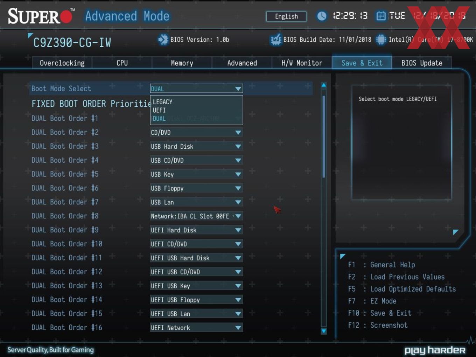Image resolution: width=476 pixels, height=357 pixels.
Task: Open the UEFI USB Floppy dropdown
Action: [x=196, y=300]
